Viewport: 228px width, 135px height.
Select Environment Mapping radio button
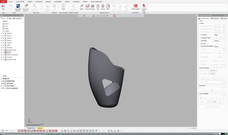click(x=200, y=46)
